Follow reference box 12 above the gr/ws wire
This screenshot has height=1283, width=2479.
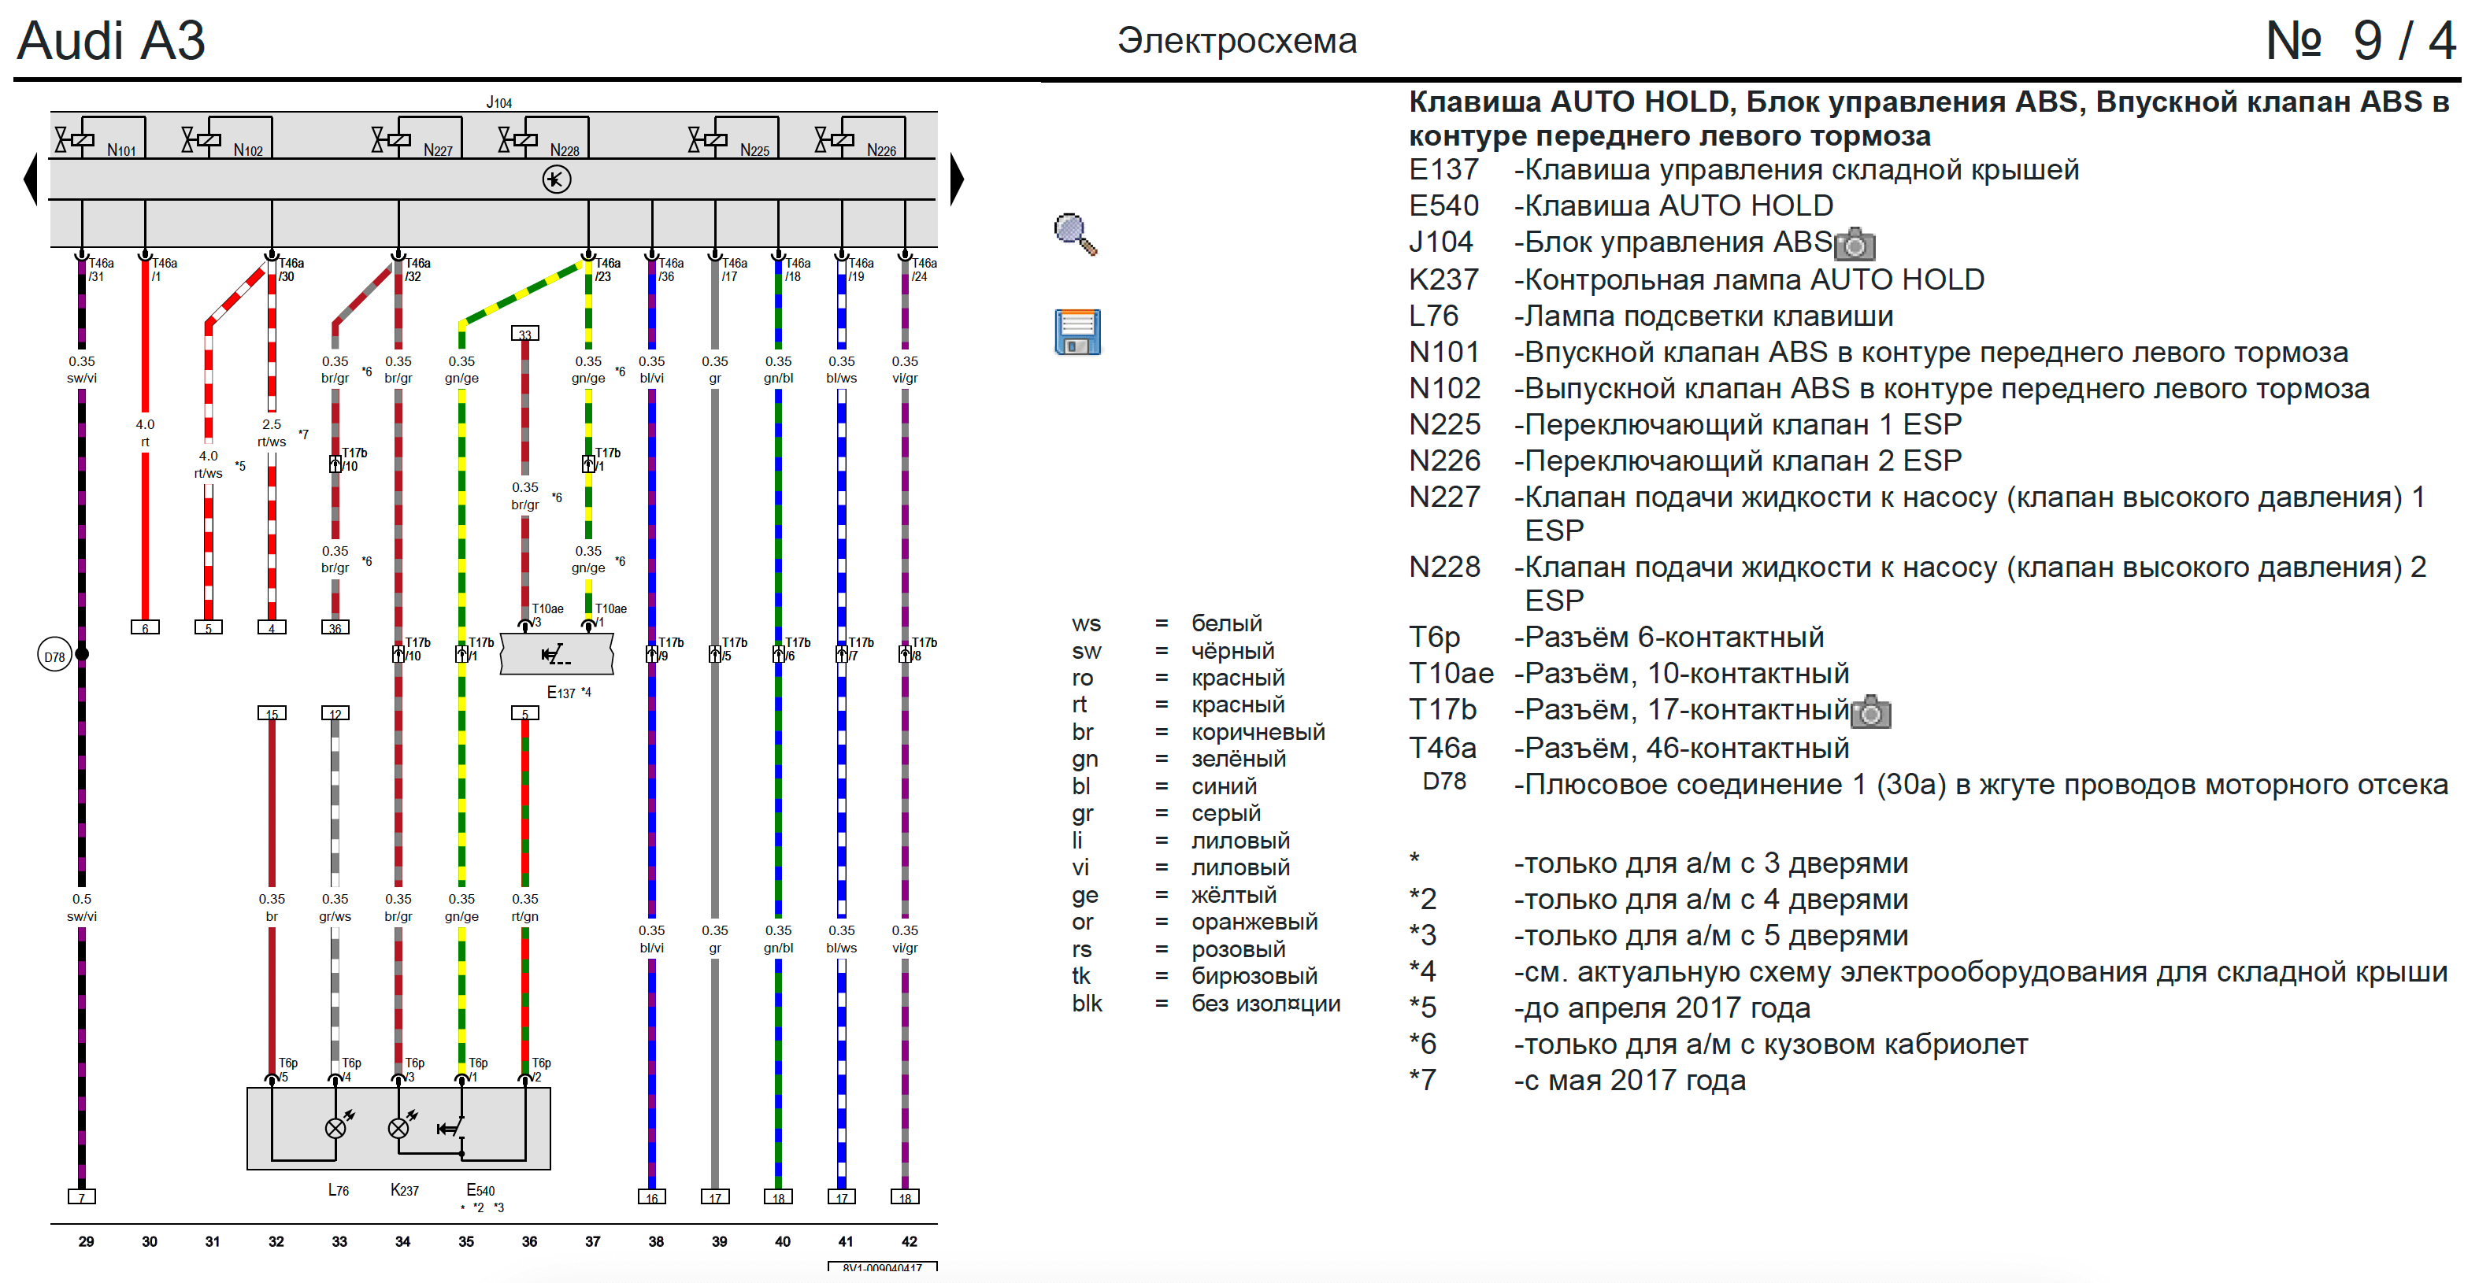point(335,714)
